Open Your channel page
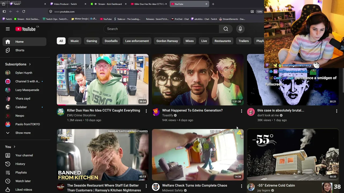344x193 pixels. tap(24, 155)
